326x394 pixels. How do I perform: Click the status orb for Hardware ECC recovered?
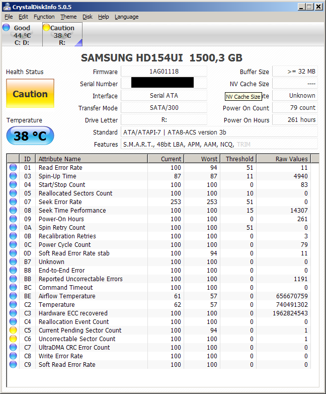click(13, 313)
